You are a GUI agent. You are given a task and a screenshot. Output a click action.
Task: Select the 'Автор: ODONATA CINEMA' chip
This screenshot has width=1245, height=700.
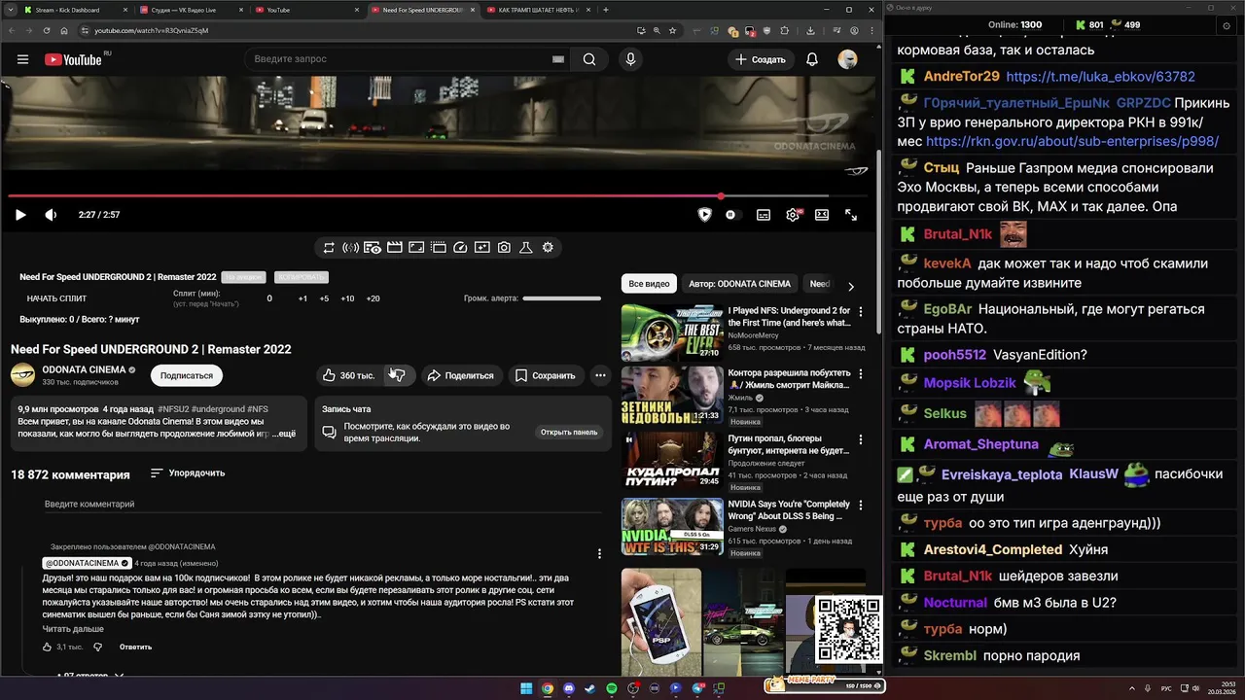(739, 284)
